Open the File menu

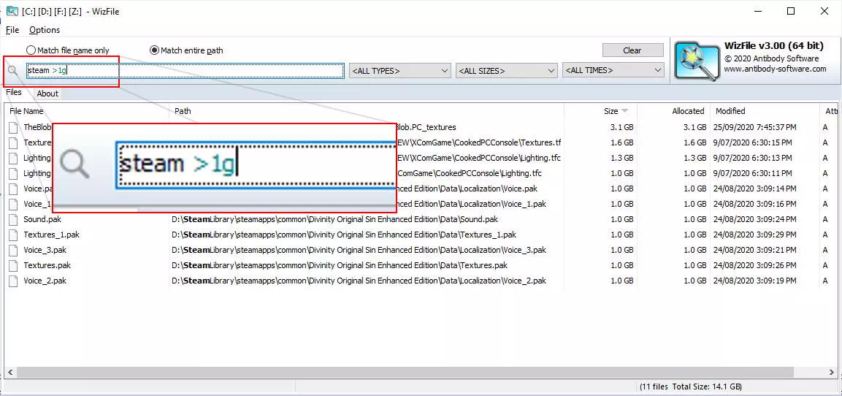click(12, 30)
